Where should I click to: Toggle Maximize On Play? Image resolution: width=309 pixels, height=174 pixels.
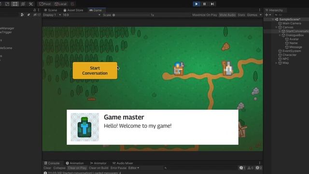(x=205, y=15)
